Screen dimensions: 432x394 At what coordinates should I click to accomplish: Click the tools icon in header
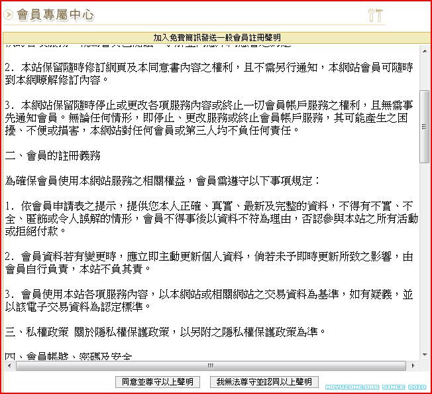[376, 15]
